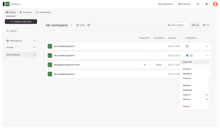Click Create a new form button
220x129 pixels.
pos(21,22)
